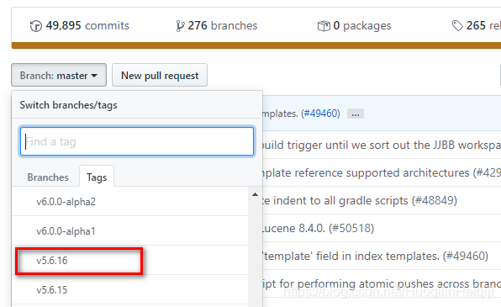Click the orange language bar
Screen dimensions: 501x307
(x=256, y=45)
